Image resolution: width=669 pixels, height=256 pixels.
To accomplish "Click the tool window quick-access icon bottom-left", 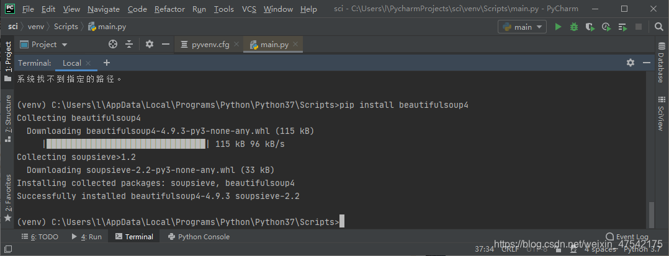I will pos(7,249).
